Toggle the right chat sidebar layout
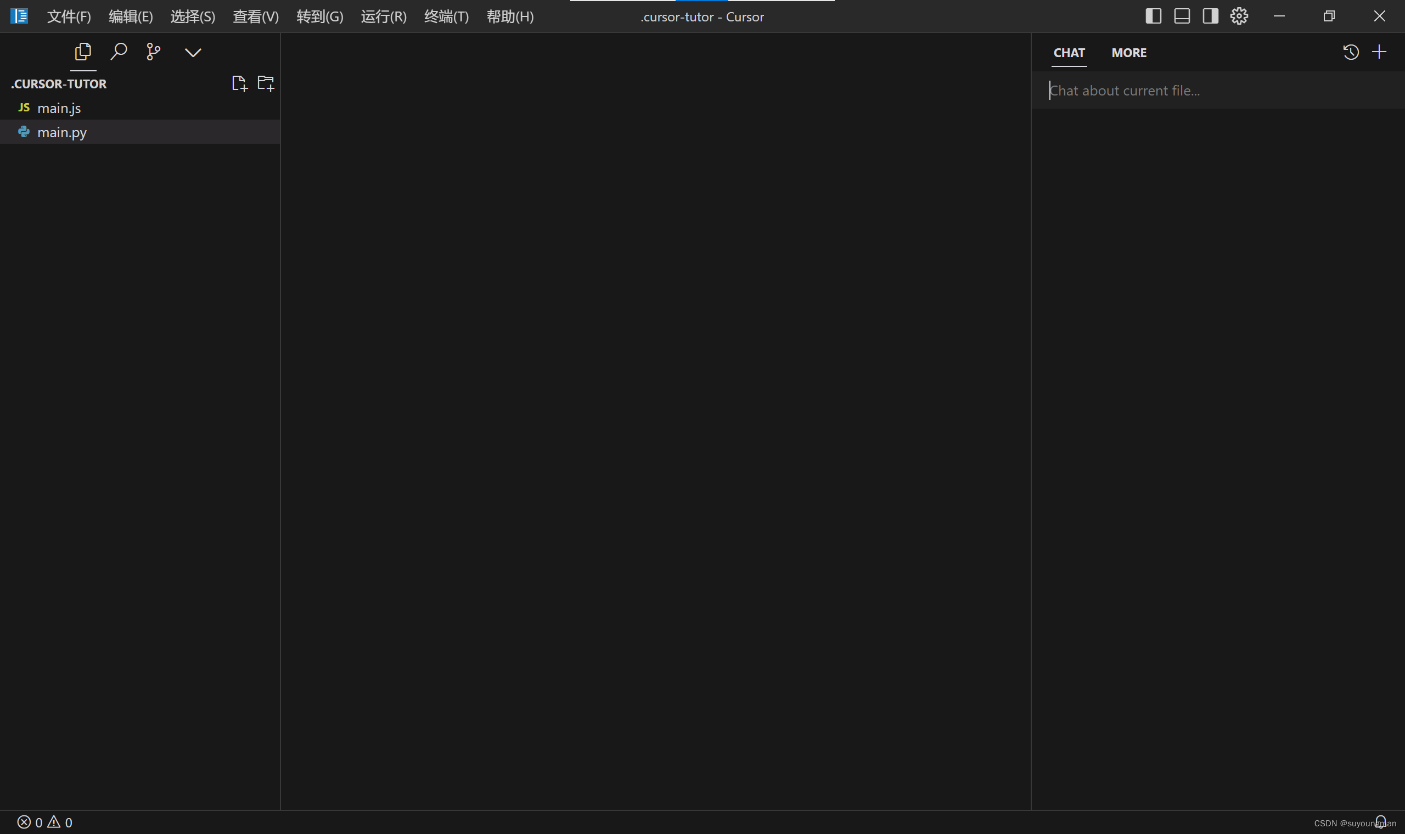Viewport: 1405px width, 834px height. 1211,16
